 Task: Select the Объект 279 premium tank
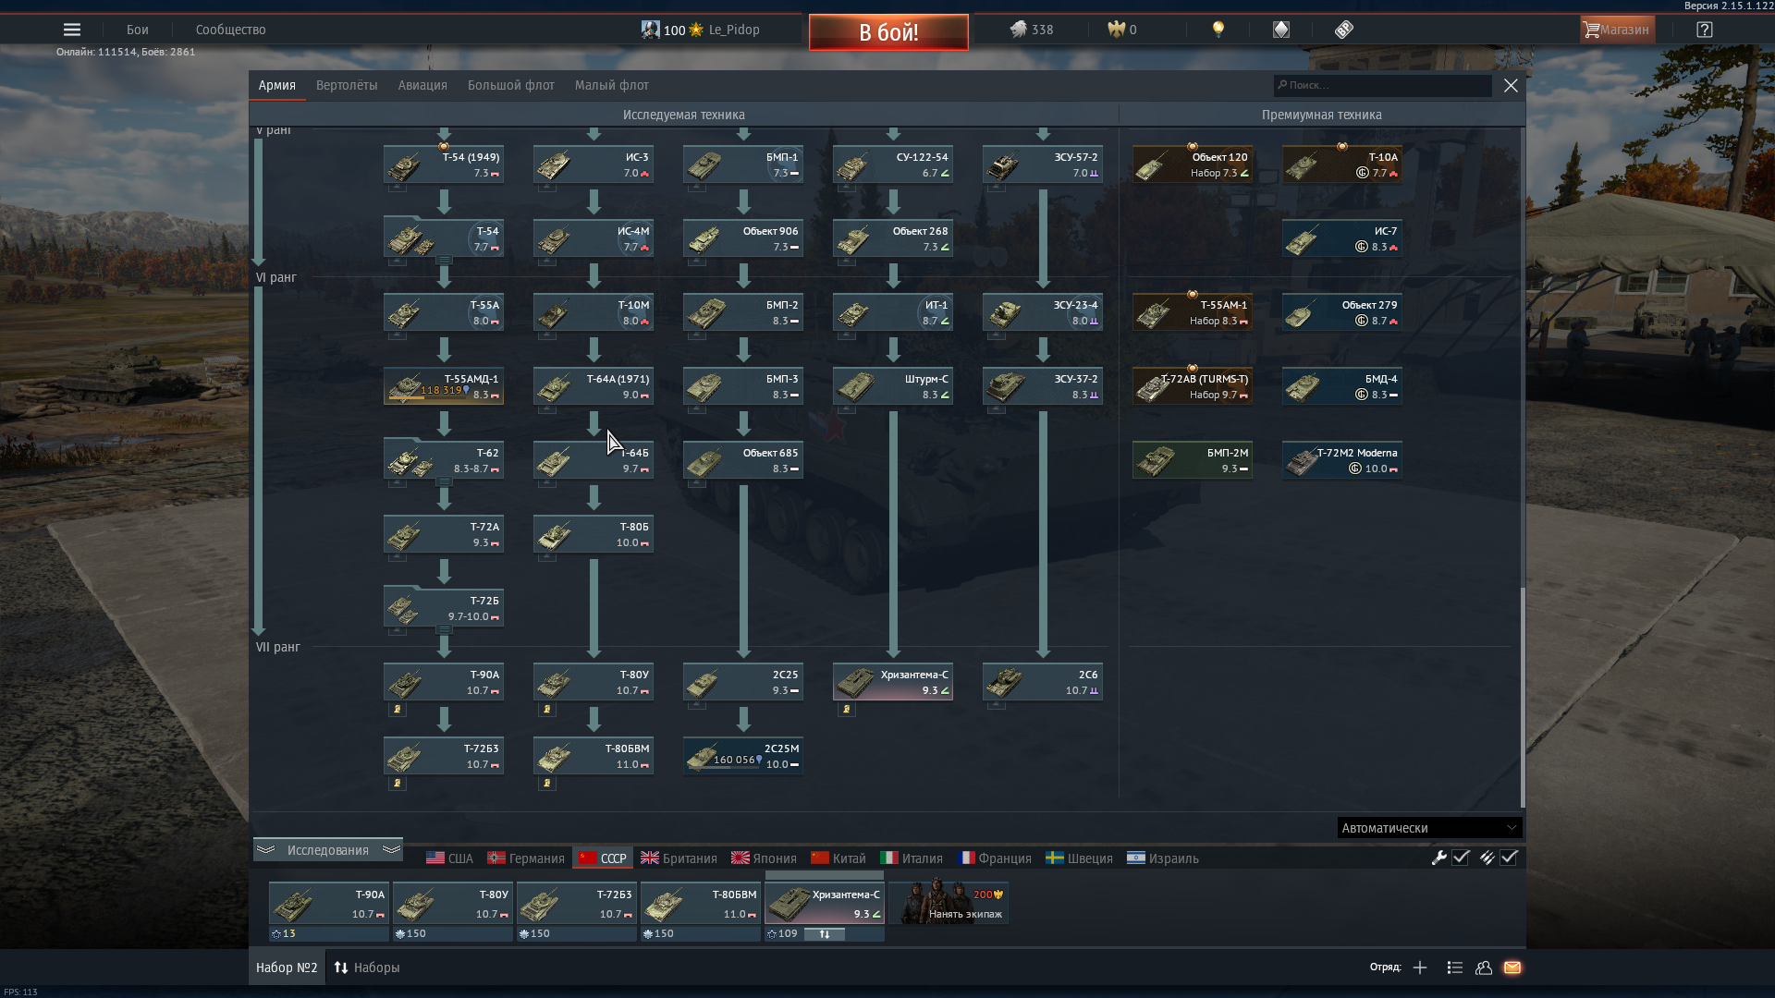coord(1342,312)
